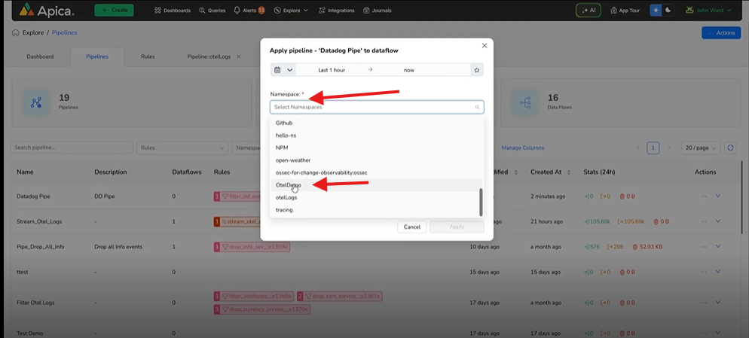The width and height of the screenshot is (749, 338).
Task: Click the star icon to favorite time range
Action: (476, 70)
